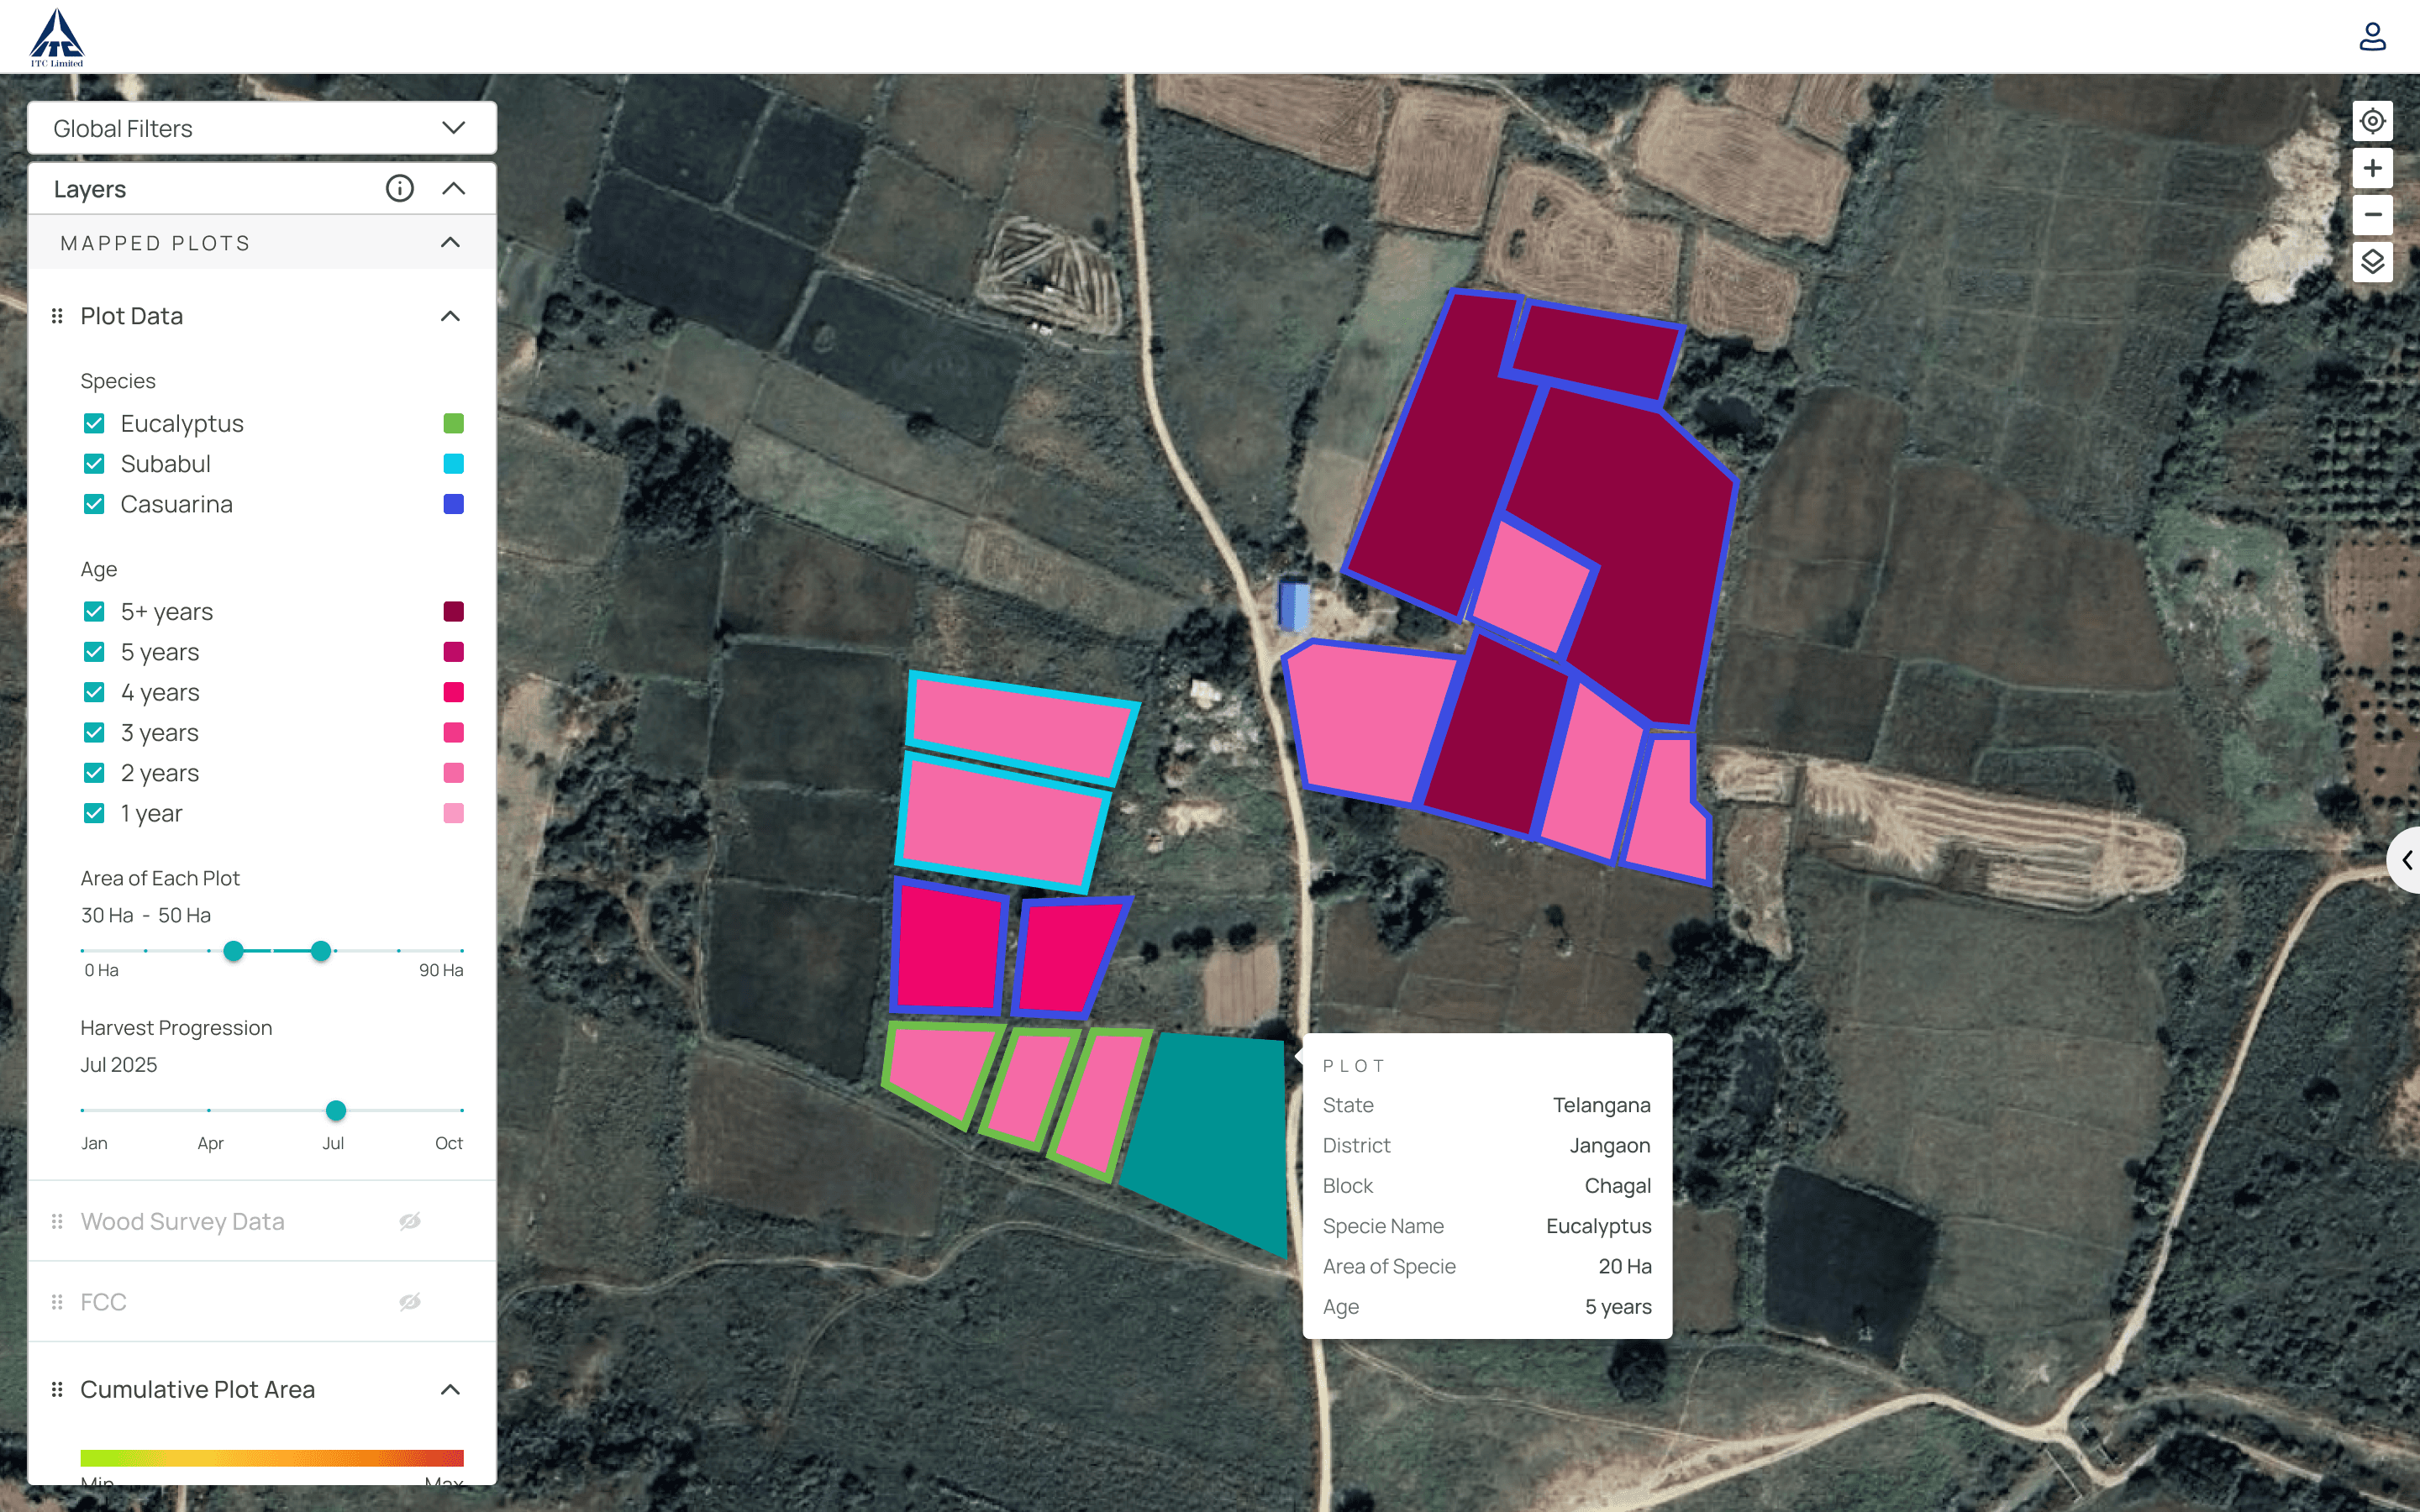The image size is (2420, 1512).
Task: Zoom in on the map
Action: click(2372, 168)
